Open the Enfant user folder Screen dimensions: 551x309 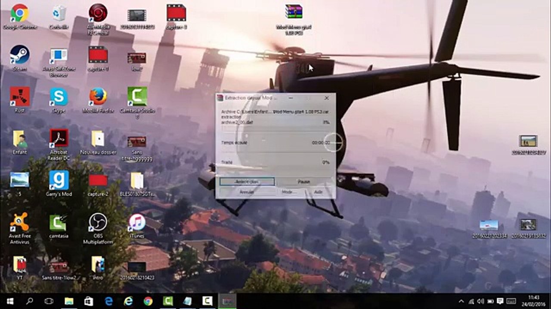tap(20, 142)
